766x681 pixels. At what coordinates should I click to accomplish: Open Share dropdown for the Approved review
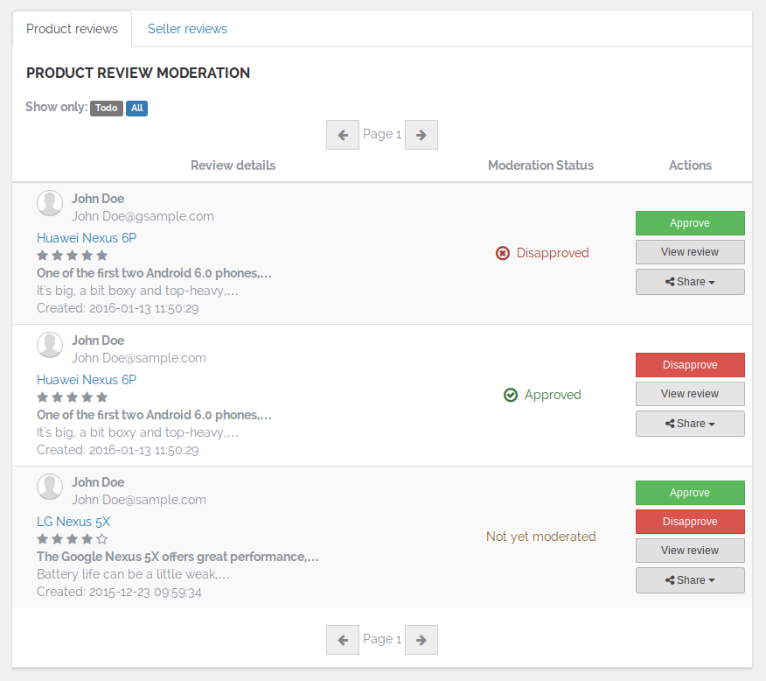tap(690, 424)
